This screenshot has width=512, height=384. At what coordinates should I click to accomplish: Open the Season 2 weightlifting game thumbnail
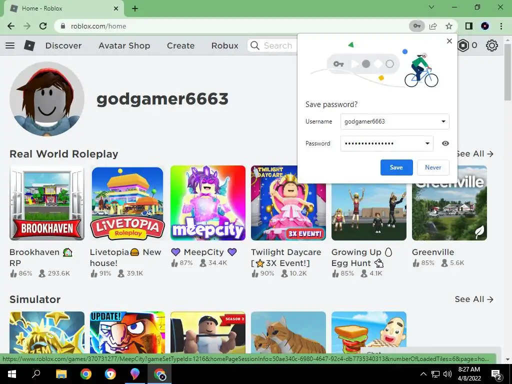tap(208, 332)
